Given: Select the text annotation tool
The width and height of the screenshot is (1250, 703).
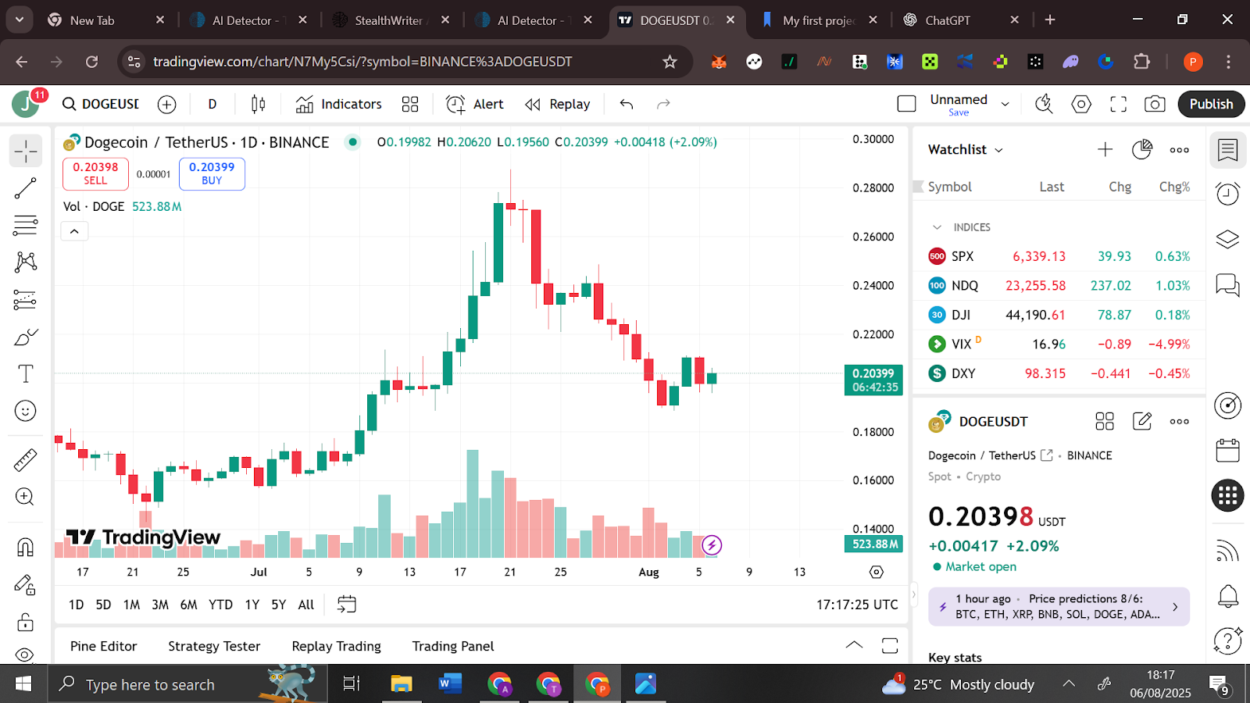Looking at the screenshot, I should click(x=26, y=374).
